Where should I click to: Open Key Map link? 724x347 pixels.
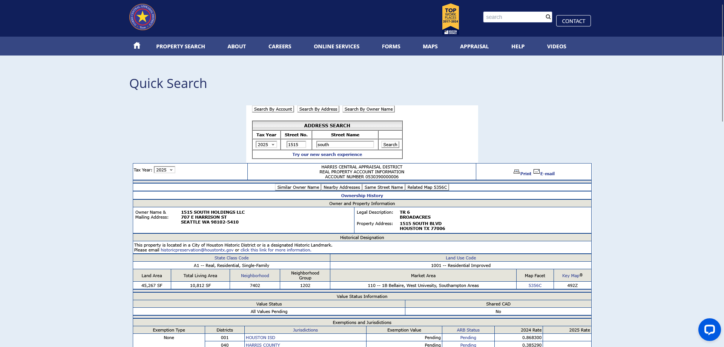click(571, 276)
